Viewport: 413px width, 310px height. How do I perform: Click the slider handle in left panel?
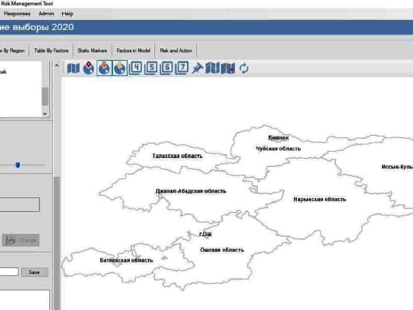click(x=18, y=165)
